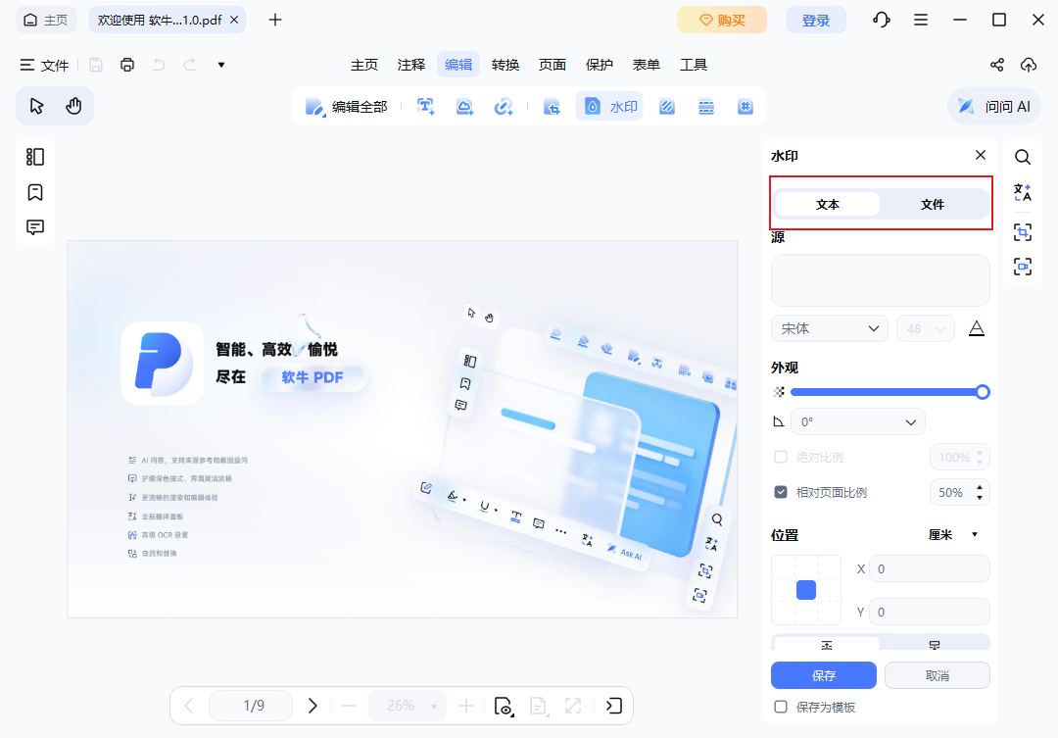Click the cloud upload icon
The image size is (1058, 738).
(1029, 65)
